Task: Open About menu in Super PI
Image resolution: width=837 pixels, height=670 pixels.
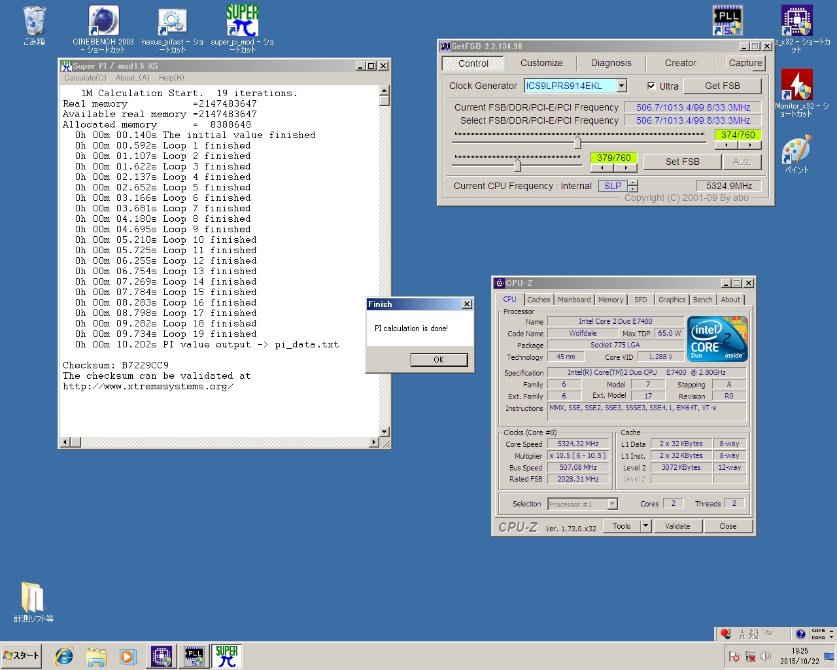Action: tap(133, 78)
